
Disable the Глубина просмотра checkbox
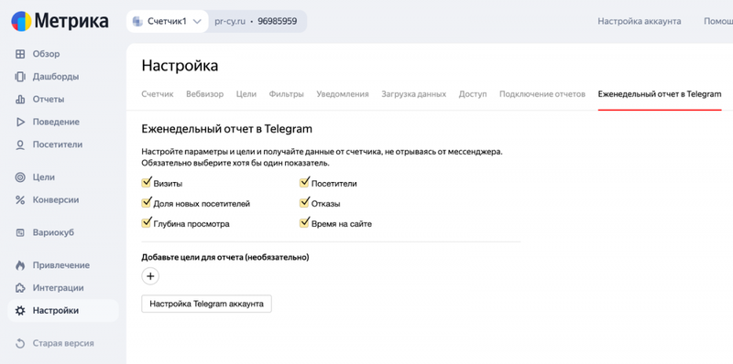[146, 223]
